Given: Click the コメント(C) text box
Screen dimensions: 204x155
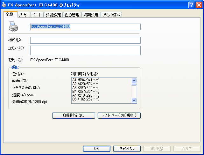Looking at the screenshot, I should (x=85, y=50).
